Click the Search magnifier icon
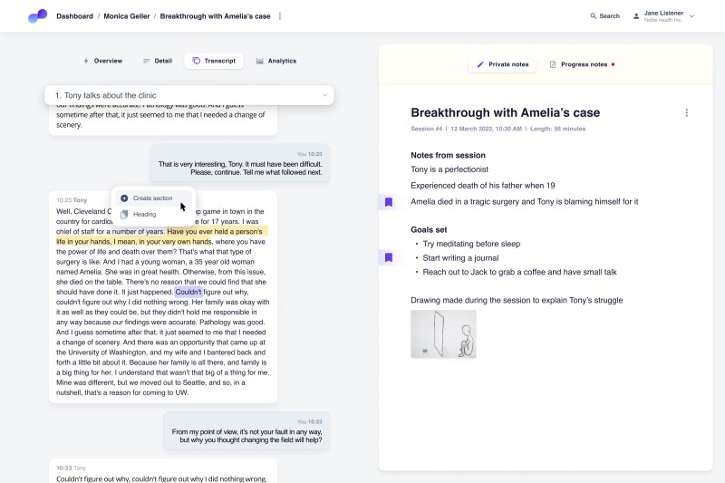The image size is (725, 483). pos(593,16)
